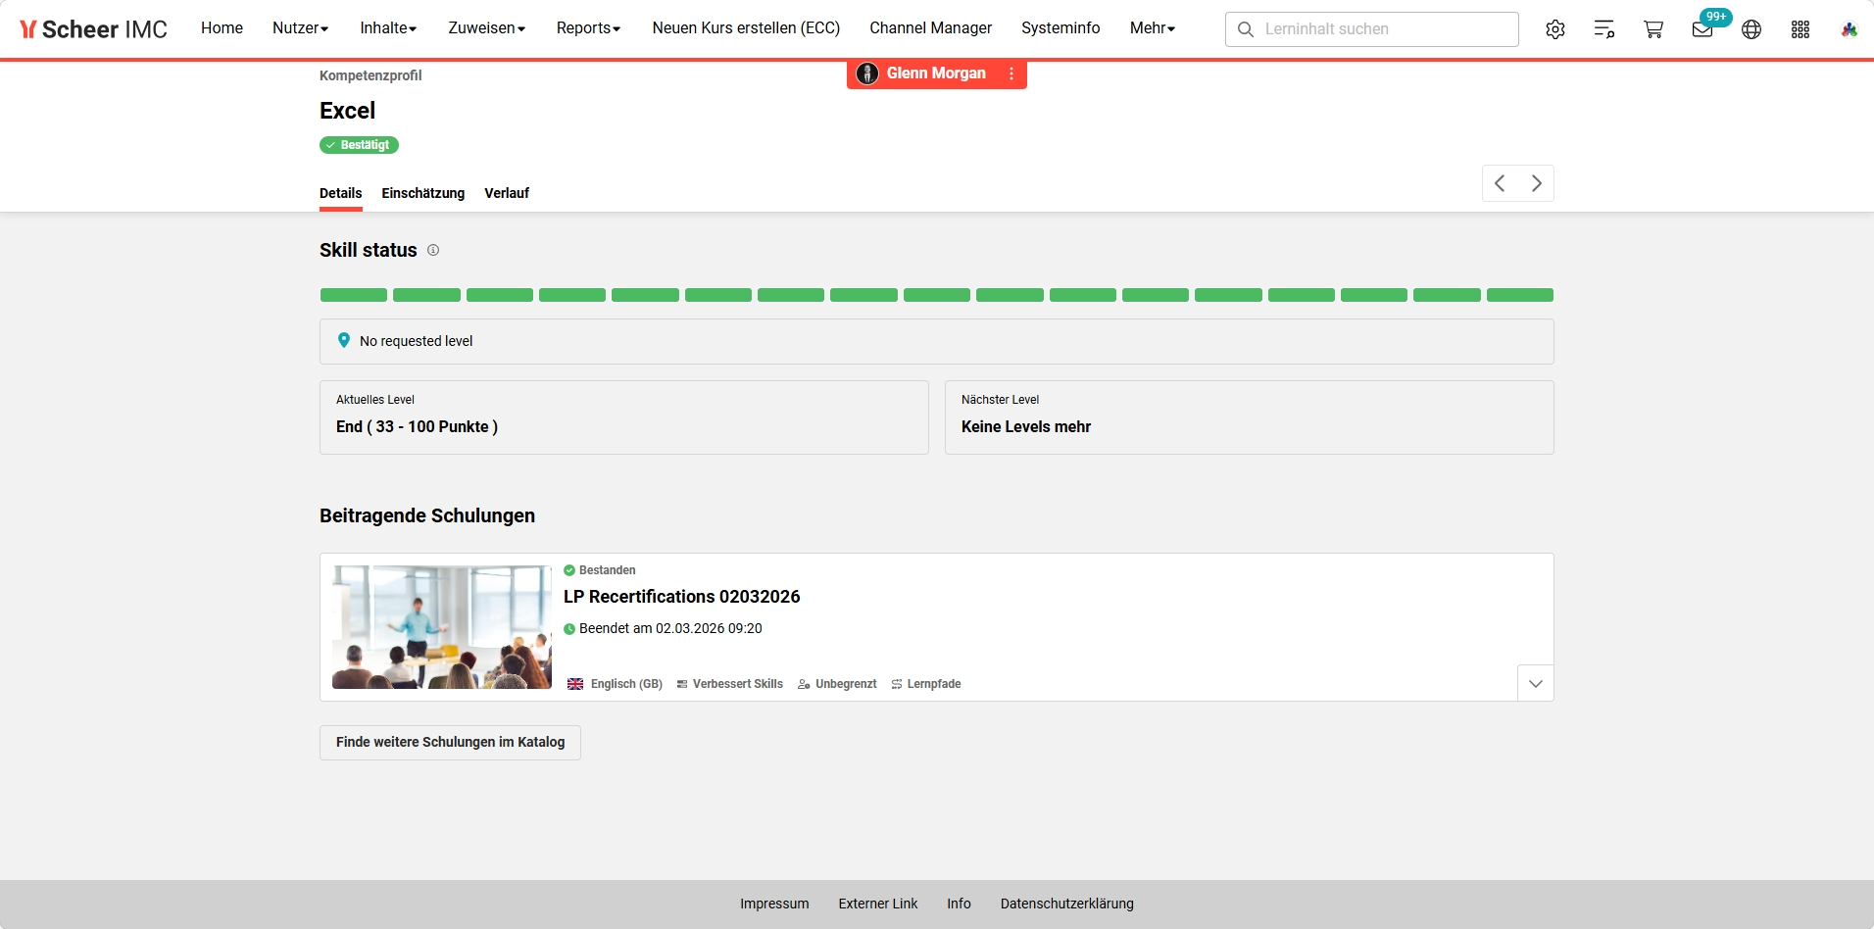This screenshot has width=1874, height=929.
Task: Open the Reports dropdown menu
Action: click(x=589, y=28)
